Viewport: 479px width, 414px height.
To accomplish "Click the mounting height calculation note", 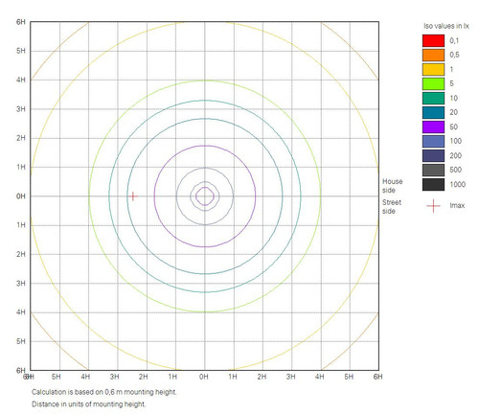I will coord(103,392).
